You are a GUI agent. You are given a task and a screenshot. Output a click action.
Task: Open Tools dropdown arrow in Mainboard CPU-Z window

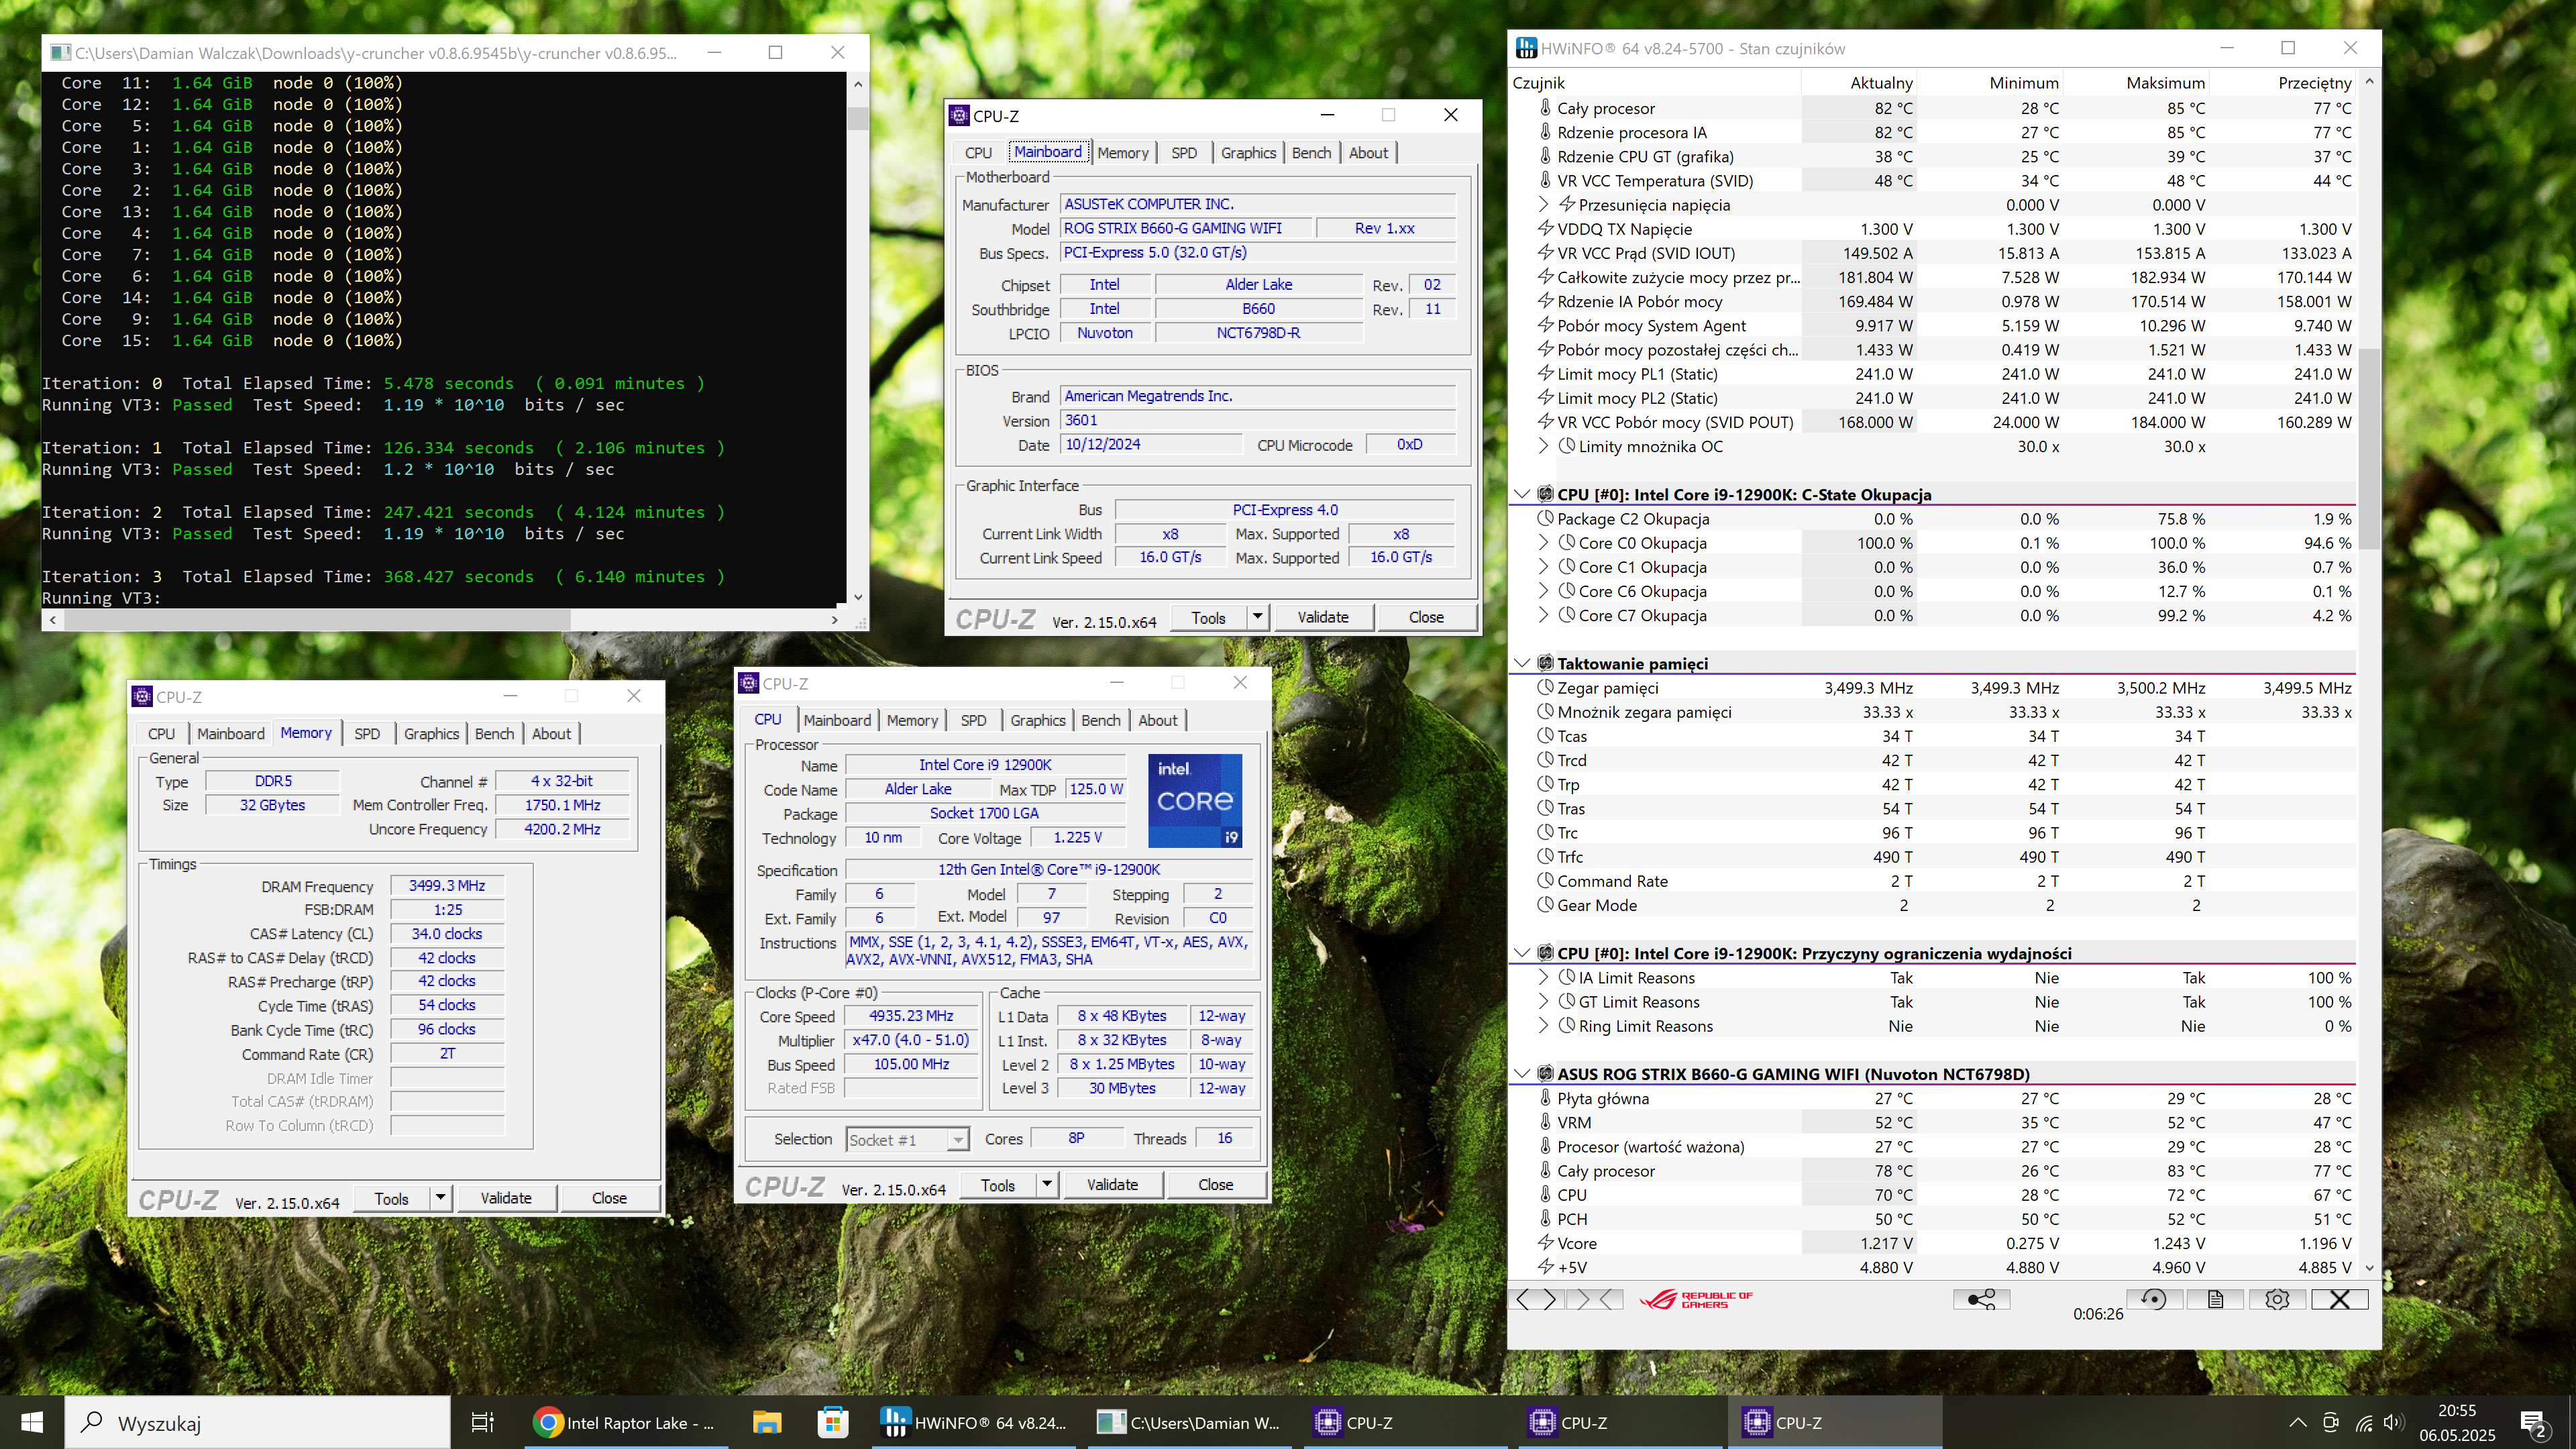click(x=1257, y=617)
